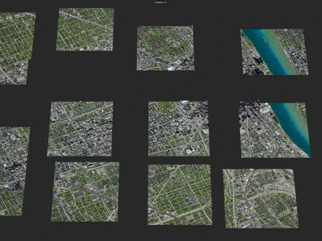Select the tile with downtown skyscrapers beside the river
The image size is (322, 241).
tap(275, 130)
